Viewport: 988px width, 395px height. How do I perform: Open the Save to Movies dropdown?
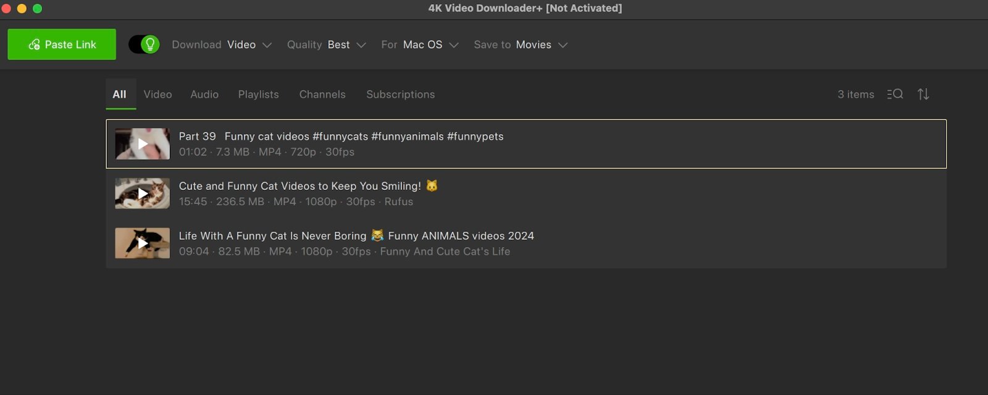(x=521, y=45)
